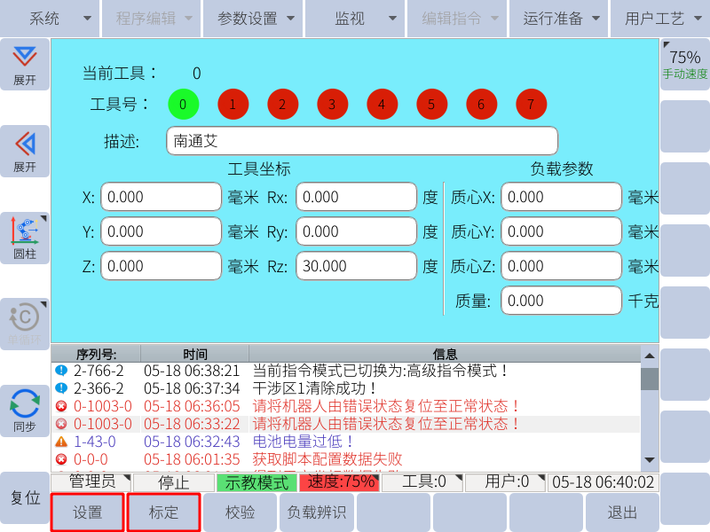Screen dimensions: 710x532
Task: Open the 系统 dropdown menu
Action: [x=50, y=18]
